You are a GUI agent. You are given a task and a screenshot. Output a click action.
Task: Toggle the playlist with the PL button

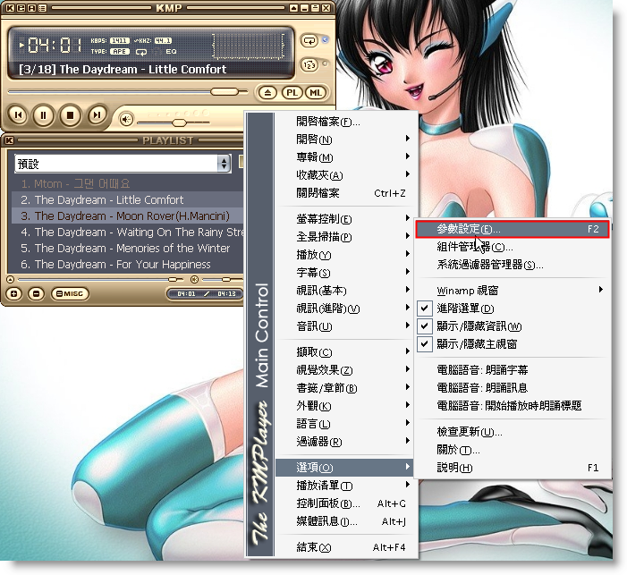pyautogui.click(x=292, y=93)
